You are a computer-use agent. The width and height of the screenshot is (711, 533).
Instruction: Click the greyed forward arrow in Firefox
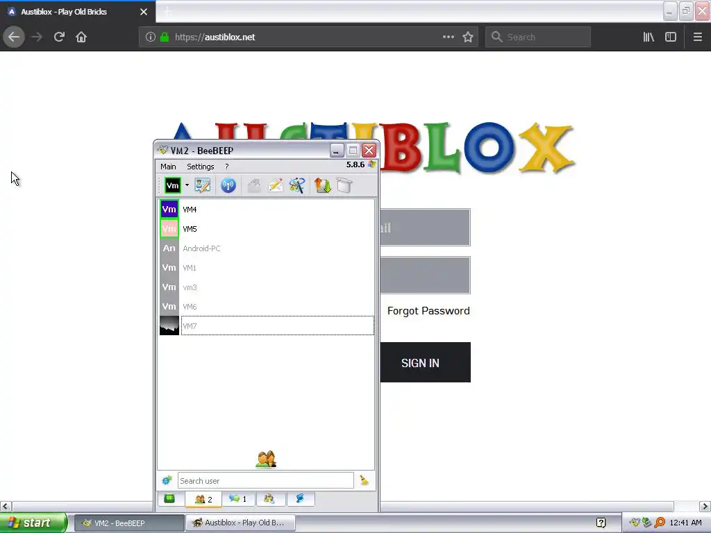(x=37, y=37)
